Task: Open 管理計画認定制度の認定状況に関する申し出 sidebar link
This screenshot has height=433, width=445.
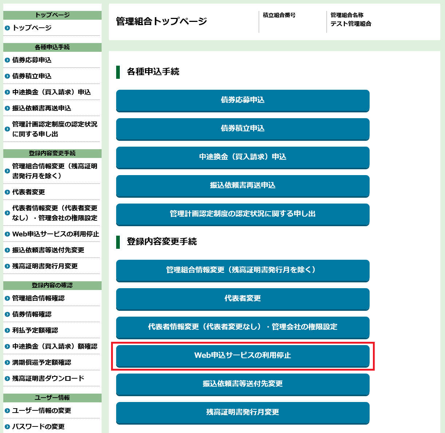Action: pyautogui.click(x=55, y=129)
